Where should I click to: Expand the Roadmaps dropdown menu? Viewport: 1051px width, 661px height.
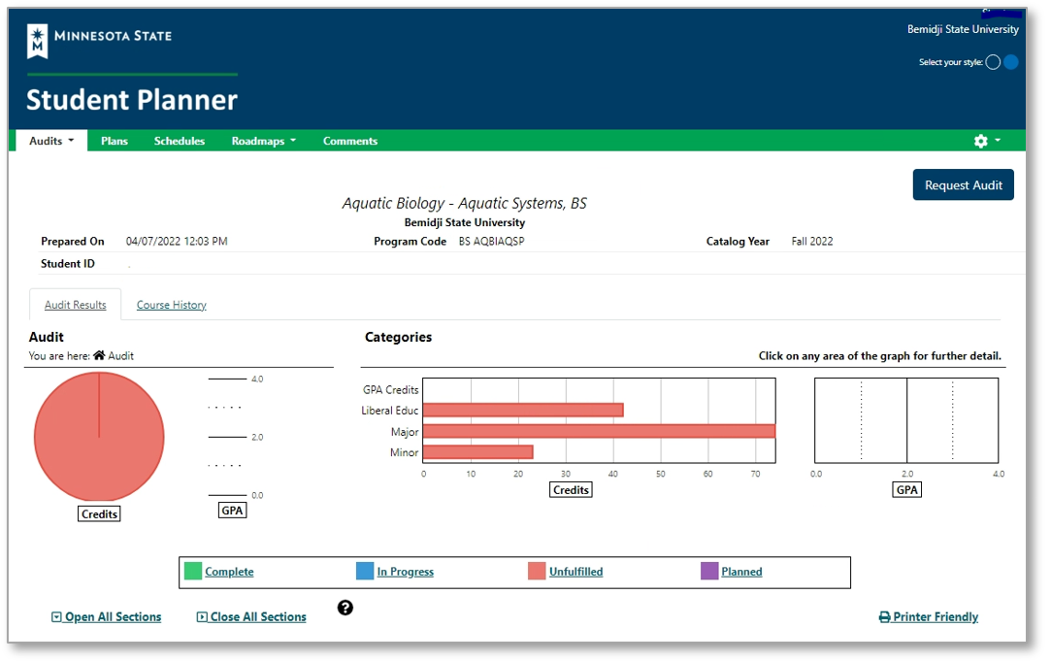click(x=263, y=142)
